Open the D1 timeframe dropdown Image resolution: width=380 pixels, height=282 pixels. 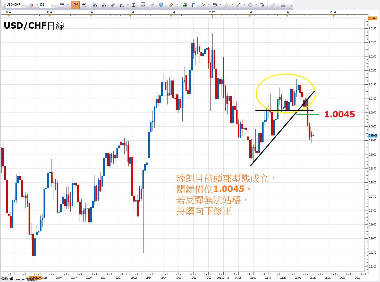[x=53, y=5]
